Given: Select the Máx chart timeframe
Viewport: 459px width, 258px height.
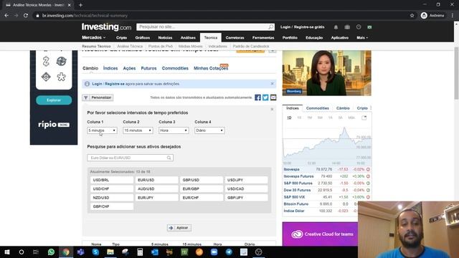Looking at the screenshot, I should tap(351, 118).
